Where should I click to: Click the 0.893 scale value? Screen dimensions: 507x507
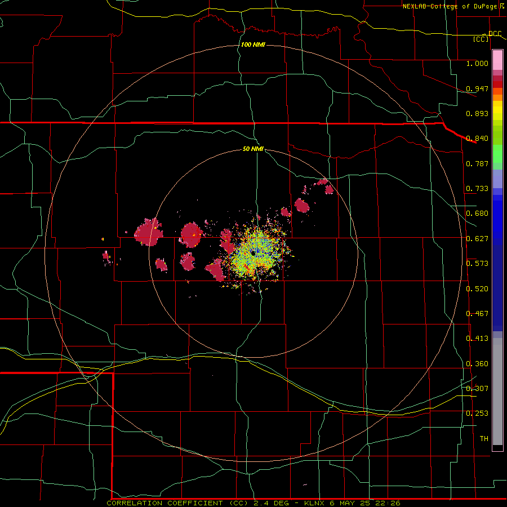pyautogui.click(x=477, y=113)
